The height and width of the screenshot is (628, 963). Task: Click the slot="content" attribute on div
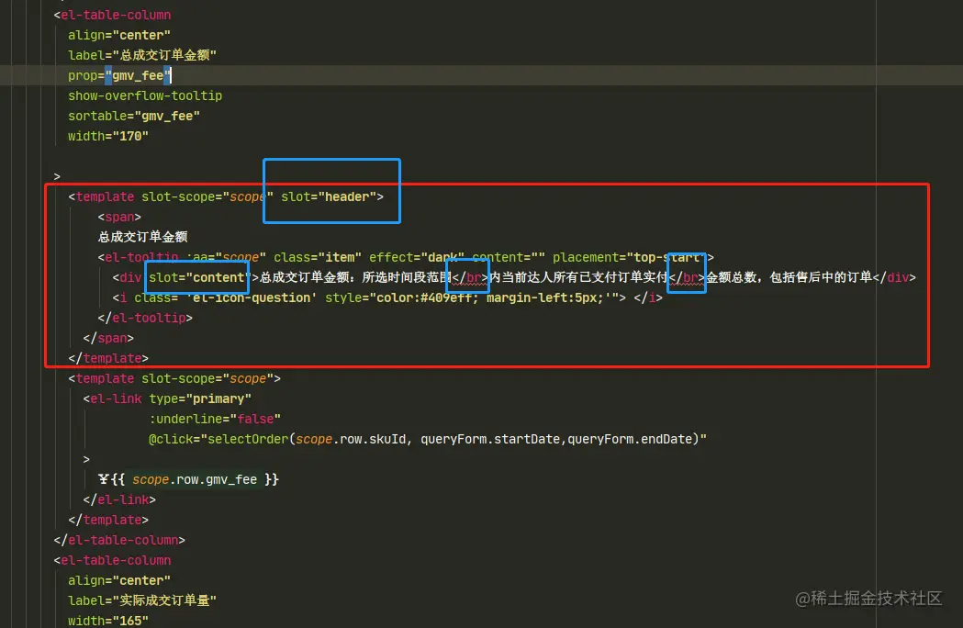click(199, 278)
